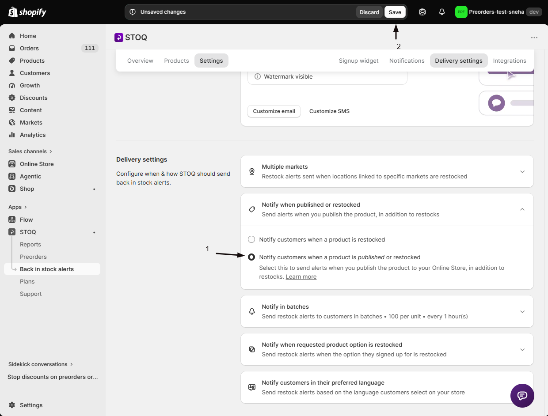The image size is (548, 416).
Task: Click the Shopify logo
Action: pos(27,12)
